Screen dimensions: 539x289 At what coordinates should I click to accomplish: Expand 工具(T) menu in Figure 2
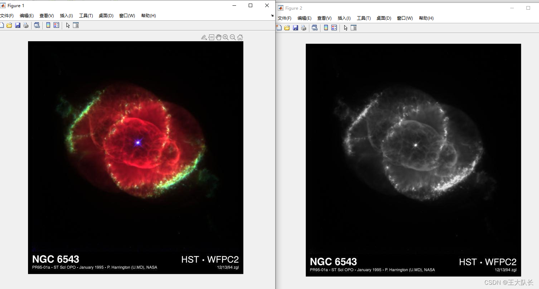point(364,18)
